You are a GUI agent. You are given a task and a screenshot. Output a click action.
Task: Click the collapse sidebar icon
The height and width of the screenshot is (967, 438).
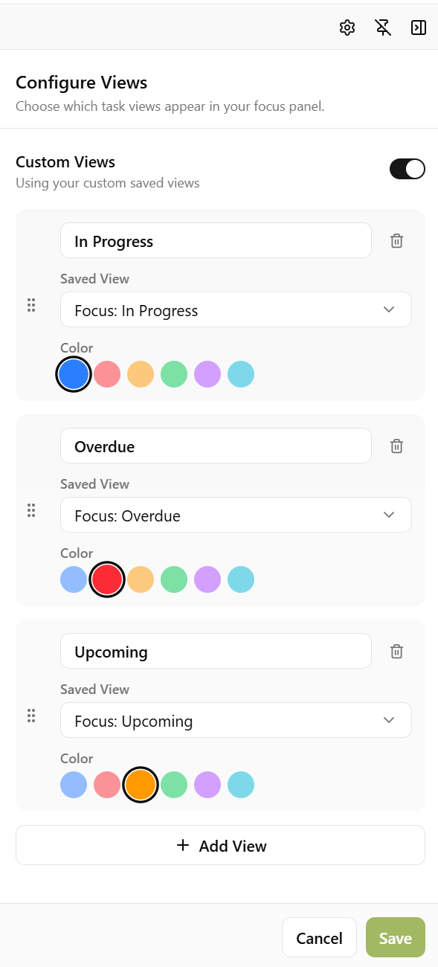[x=419, y=28]
